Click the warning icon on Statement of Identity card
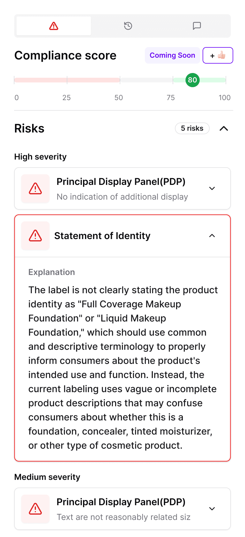 point(35,236)
